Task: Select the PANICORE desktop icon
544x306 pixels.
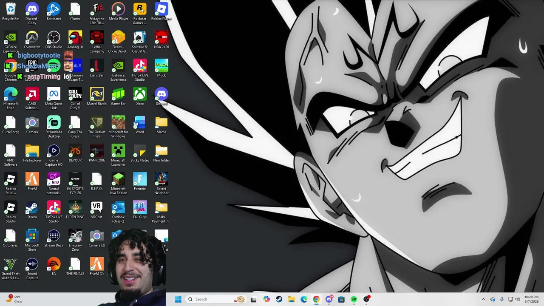Action: pyautogui.click(x=97, y=153)
